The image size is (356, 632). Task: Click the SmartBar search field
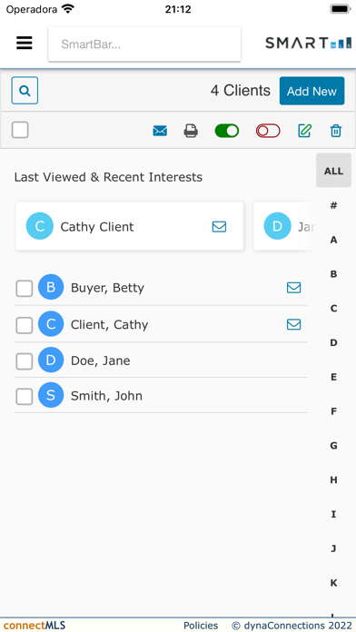click(x=144, y=44)
